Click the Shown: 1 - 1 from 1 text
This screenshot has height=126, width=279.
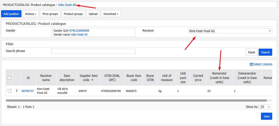click(x=20, y=107)
